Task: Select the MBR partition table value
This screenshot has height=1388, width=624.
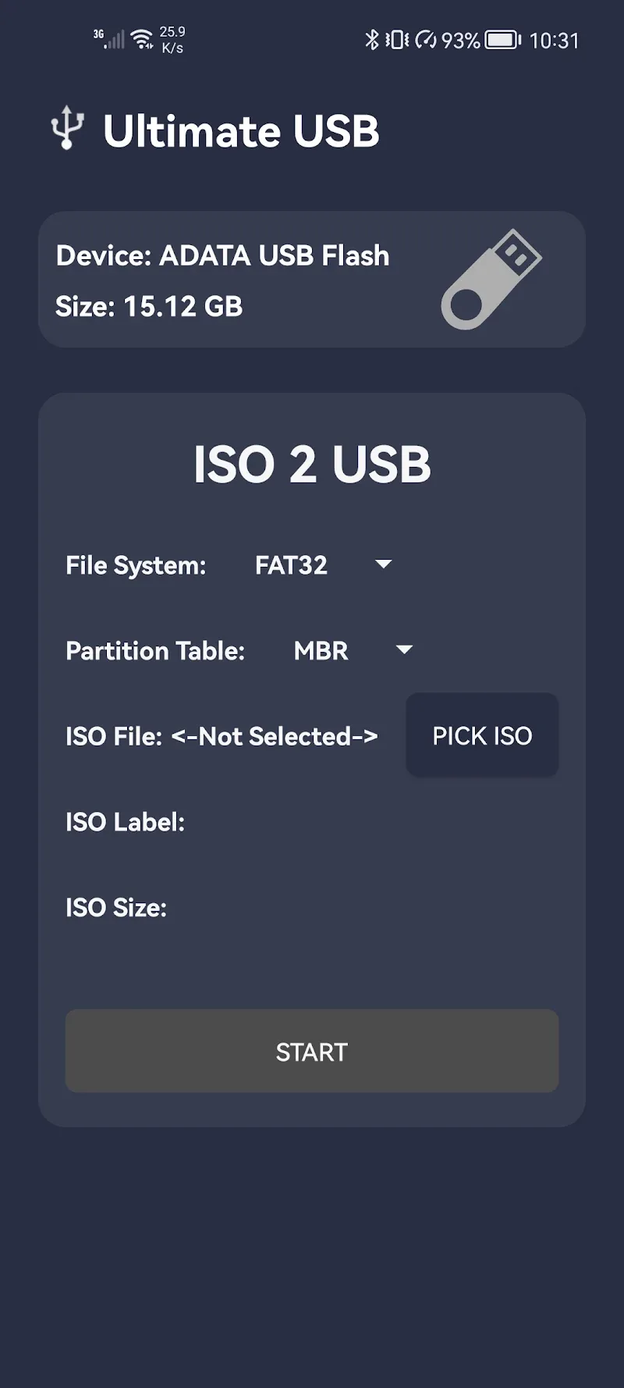Action: (321, 651)
